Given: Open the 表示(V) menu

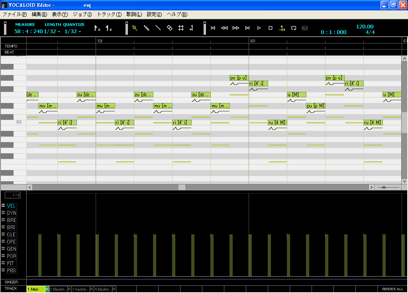Looking at the screenshot, I should click(60, 14).
